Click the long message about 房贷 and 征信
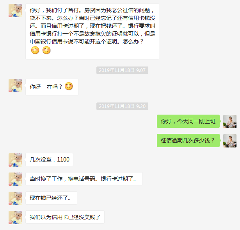Screen dimensions: 240x230 [x=92, y=31]
